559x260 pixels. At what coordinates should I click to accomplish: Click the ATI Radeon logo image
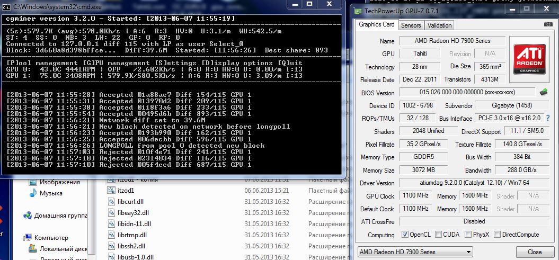pyautogui.click(x=529, y=59)
